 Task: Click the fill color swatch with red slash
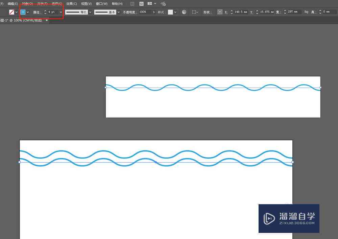pos(11,12)
